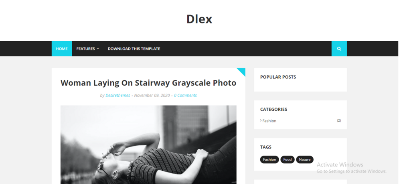Open the Woman Laying On Stairway post title
The width and height of the screenshot is (403, 184).
tap(148, 83)
